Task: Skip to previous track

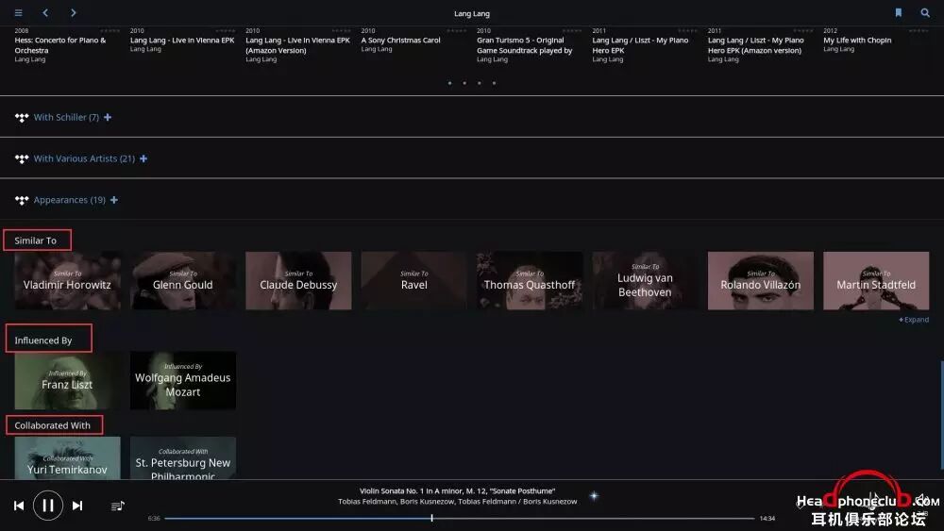Action: click(x=19, y=506)
